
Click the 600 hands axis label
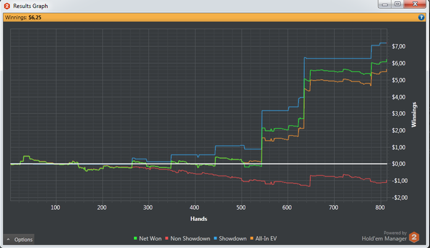click(x=287, y=207)
